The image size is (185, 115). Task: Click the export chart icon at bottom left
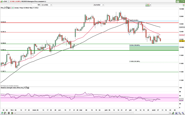(2, 113)
